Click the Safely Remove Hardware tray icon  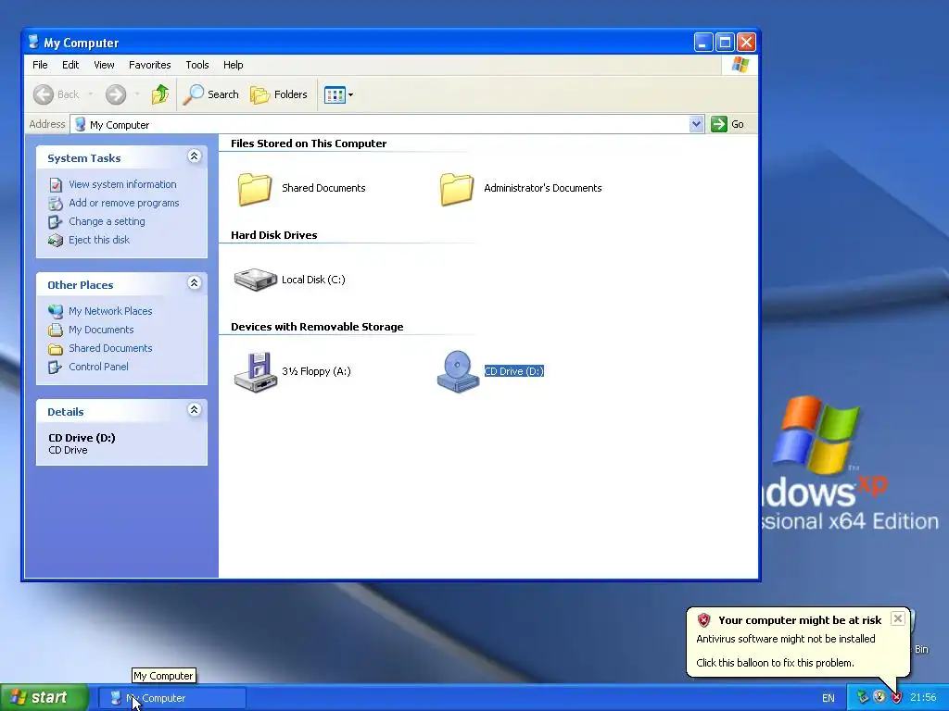point(863,698)
